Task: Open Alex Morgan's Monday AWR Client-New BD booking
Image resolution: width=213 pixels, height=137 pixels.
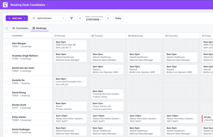Action: pyautogui.click(x=70, y=45)
